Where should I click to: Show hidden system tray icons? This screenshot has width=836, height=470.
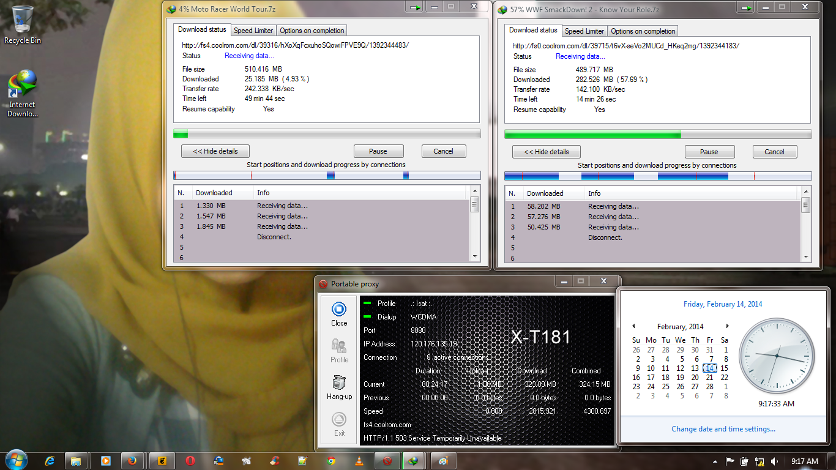click(715, 461)
